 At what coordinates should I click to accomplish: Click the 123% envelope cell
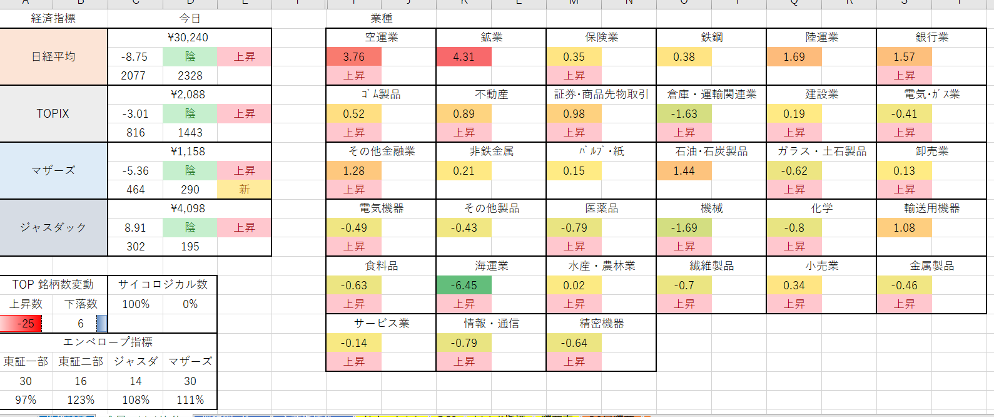click(81, 400)
